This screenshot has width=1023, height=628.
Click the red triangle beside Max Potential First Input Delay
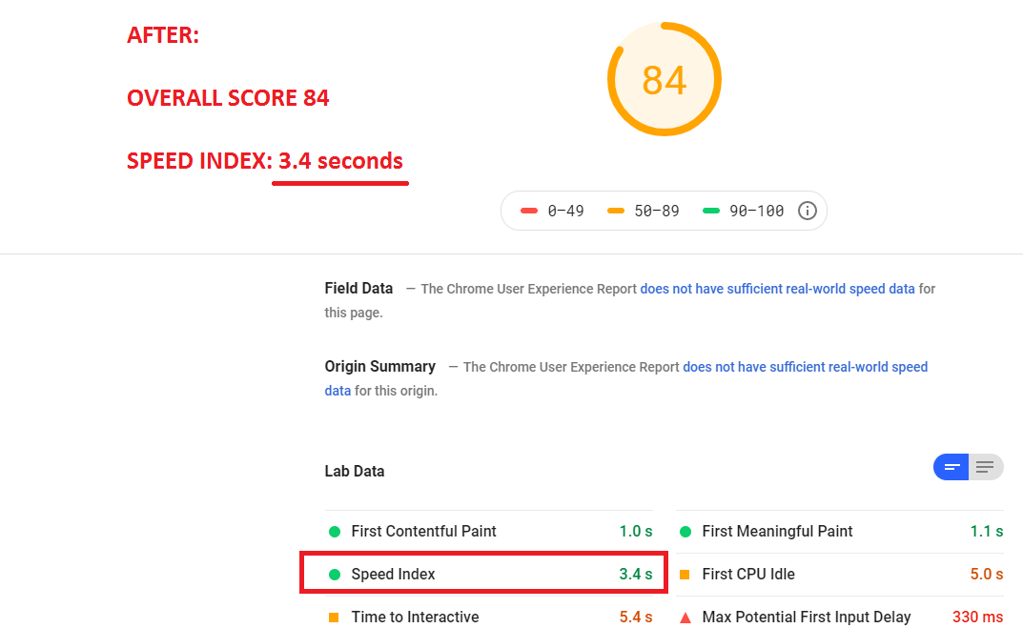click(x=685, y=617)
